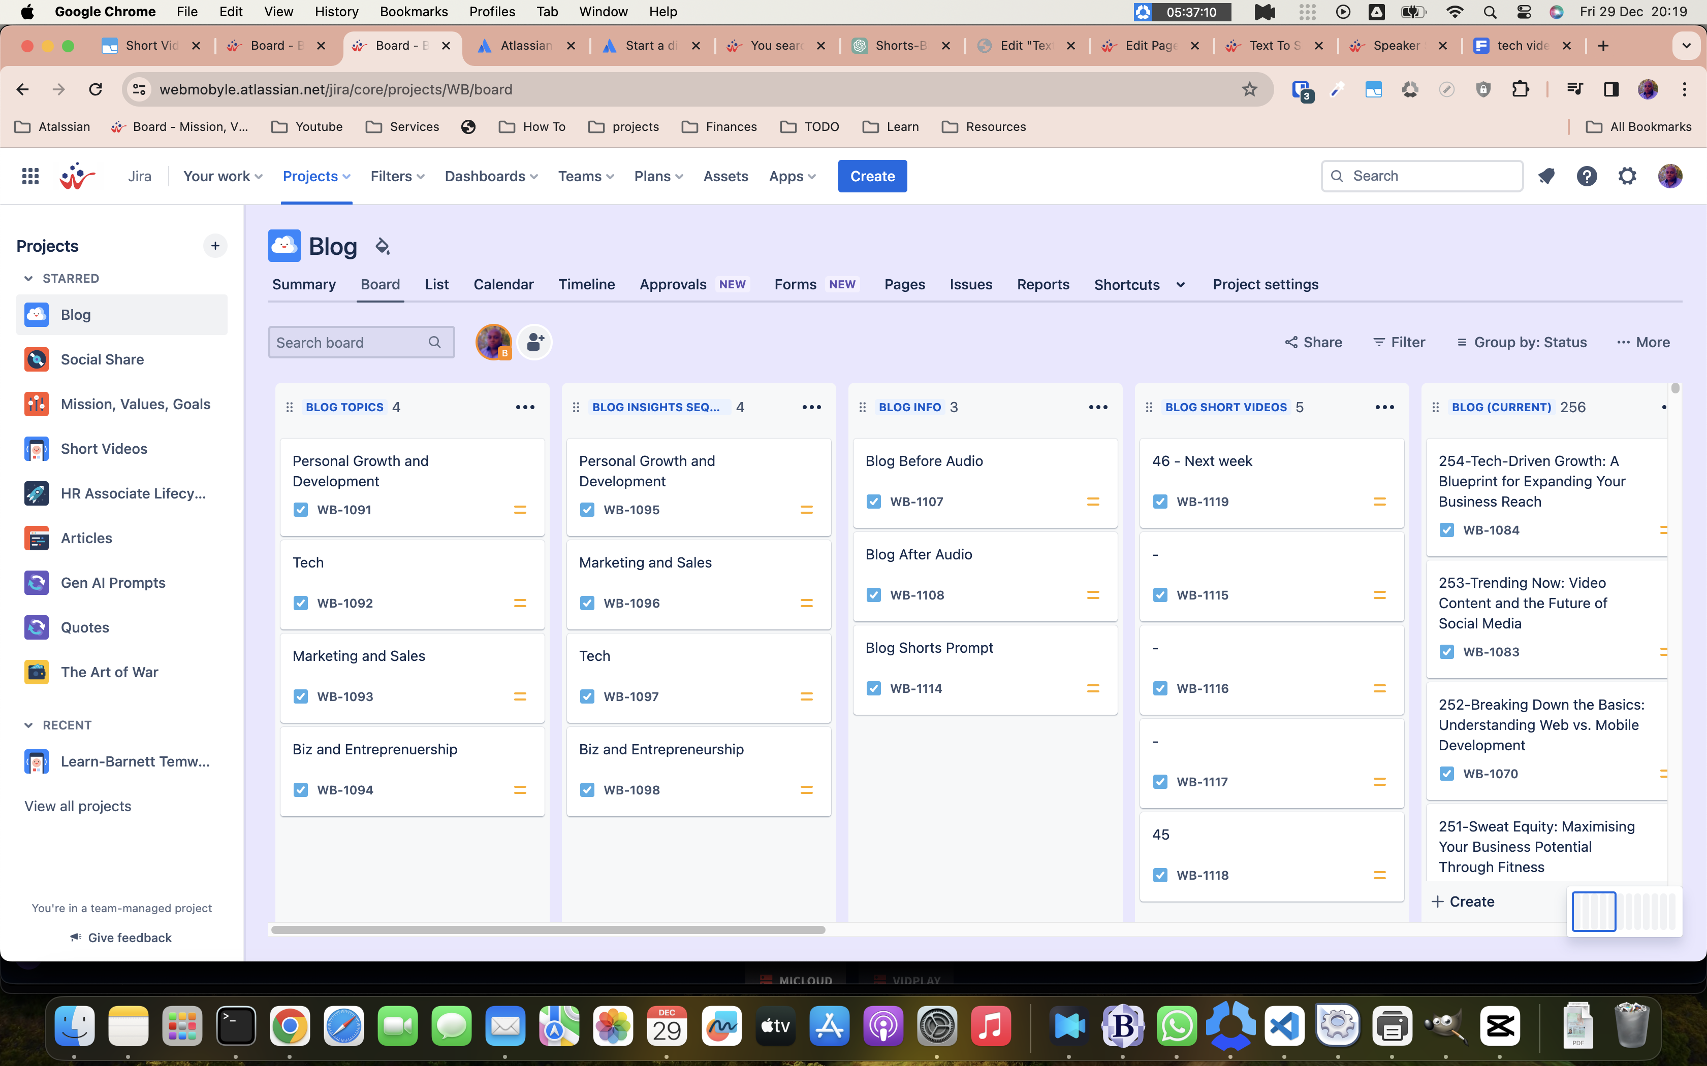The height and width of the screenshot is (1066, 1707).
Task: Click the horizontal board scrollbar
Action: point(548,930)
